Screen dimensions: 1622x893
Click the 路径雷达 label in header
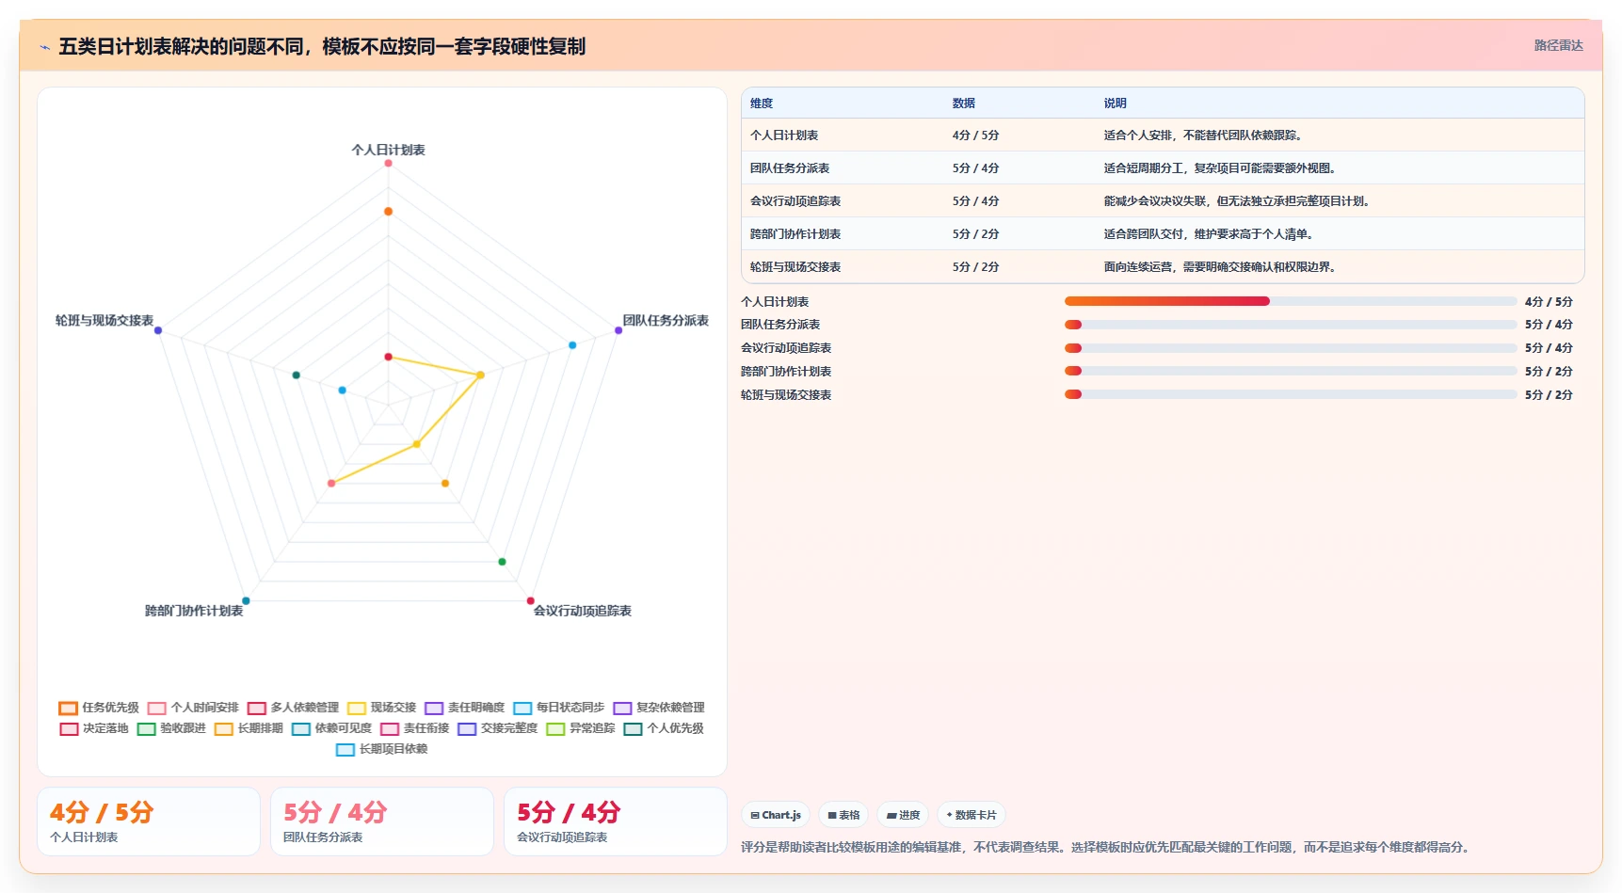pos(1558,45)
